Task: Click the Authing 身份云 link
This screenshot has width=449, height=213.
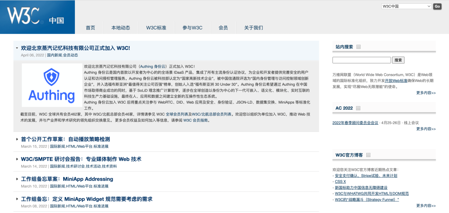Action: (x=153, y=66)
